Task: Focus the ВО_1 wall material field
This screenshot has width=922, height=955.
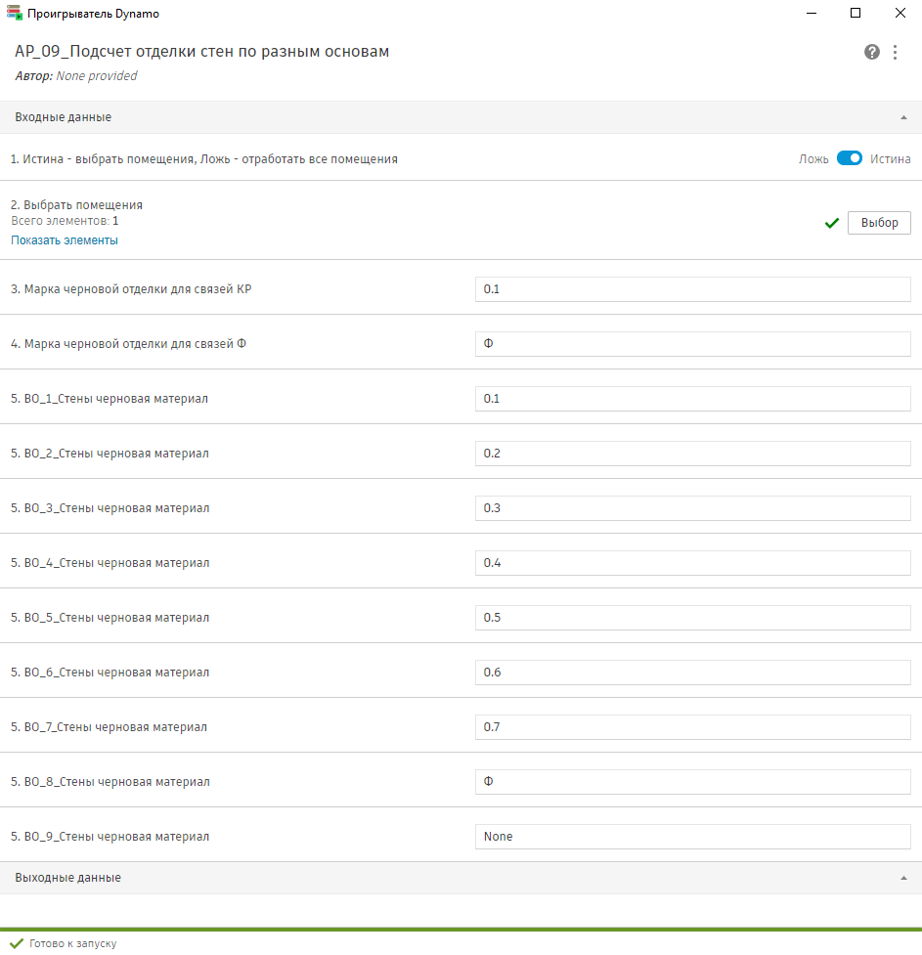Action: click(692, 399)
